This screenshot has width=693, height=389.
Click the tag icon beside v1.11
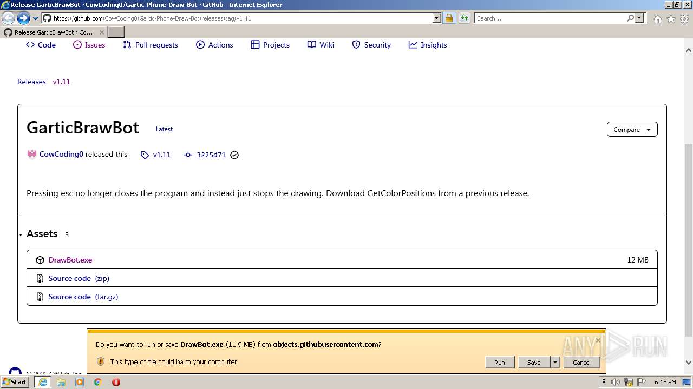click(x=145, y=155)
